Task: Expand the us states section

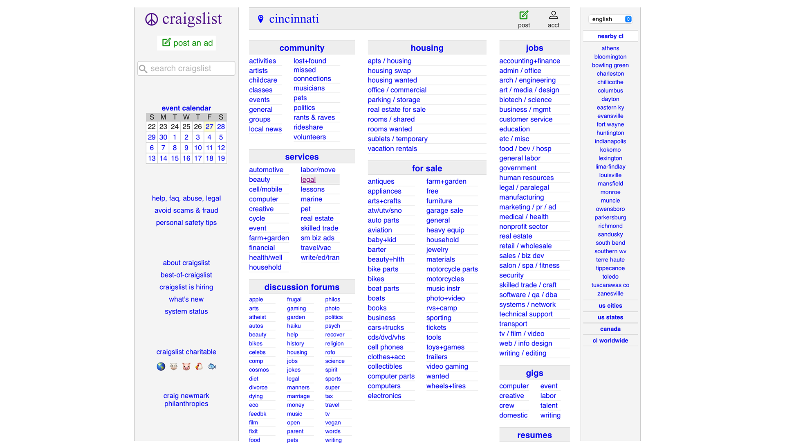Action: click(x=610, y=317)
